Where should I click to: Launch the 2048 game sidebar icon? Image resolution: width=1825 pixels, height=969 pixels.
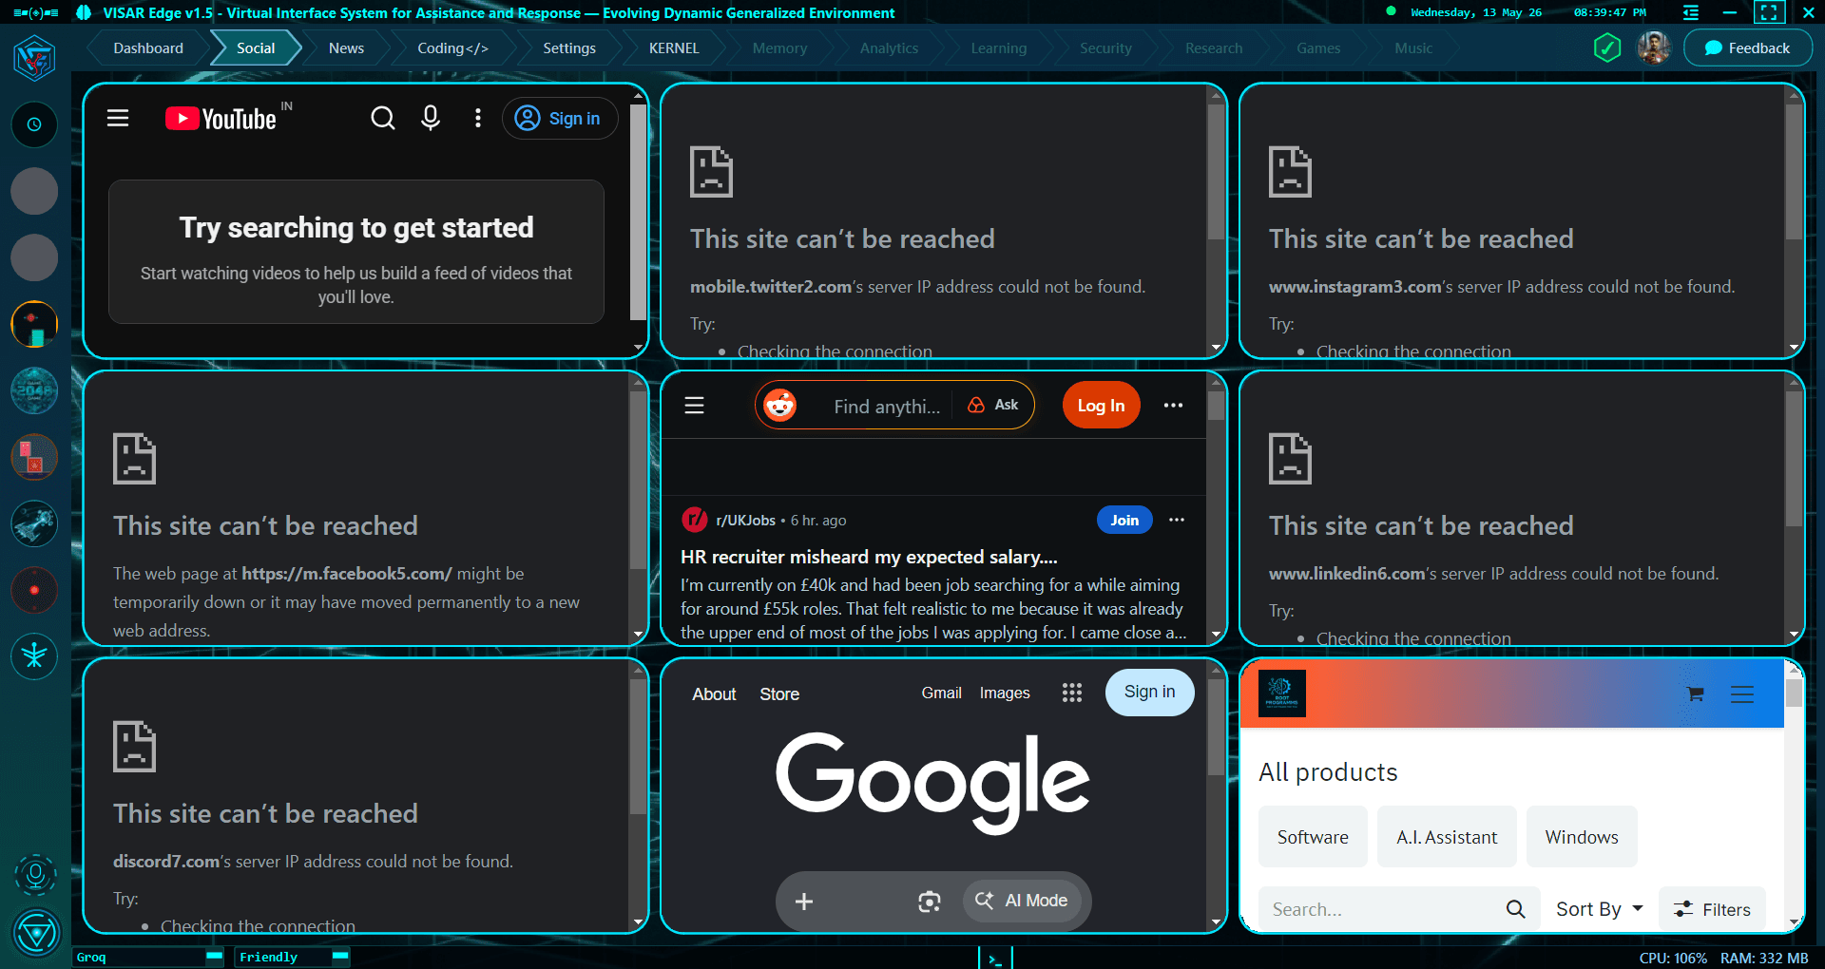34,390
